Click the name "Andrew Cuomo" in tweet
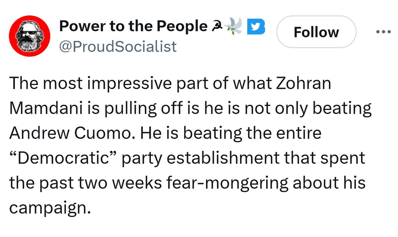 [70, 134]
